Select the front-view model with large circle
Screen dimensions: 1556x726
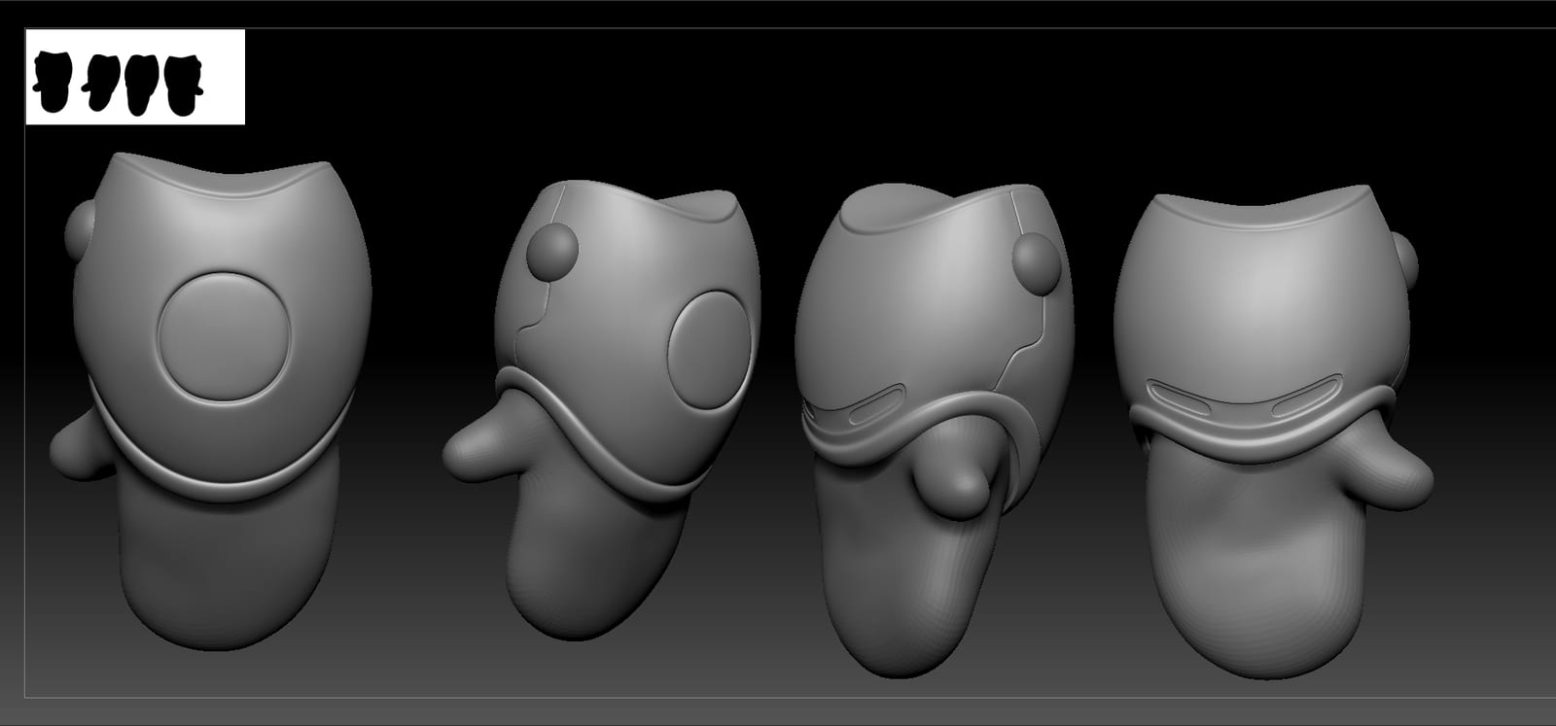(210, 400)
